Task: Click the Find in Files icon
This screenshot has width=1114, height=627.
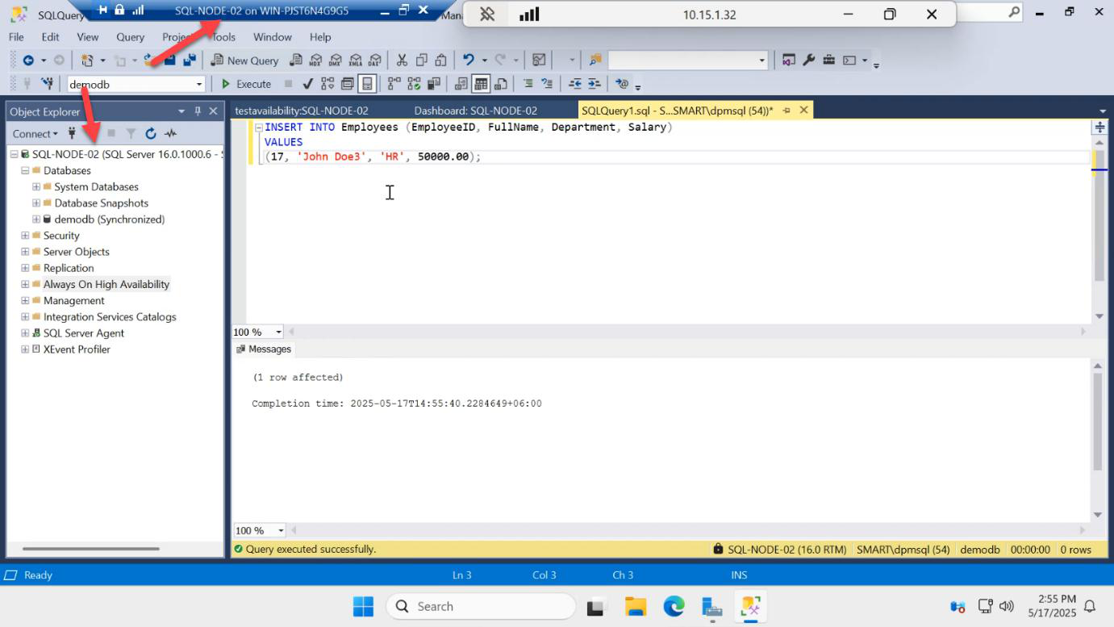Action: tap(595, 61)
